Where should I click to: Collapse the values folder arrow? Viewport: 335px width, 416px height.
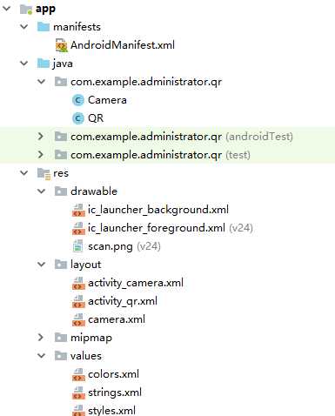tap(42, 355)
